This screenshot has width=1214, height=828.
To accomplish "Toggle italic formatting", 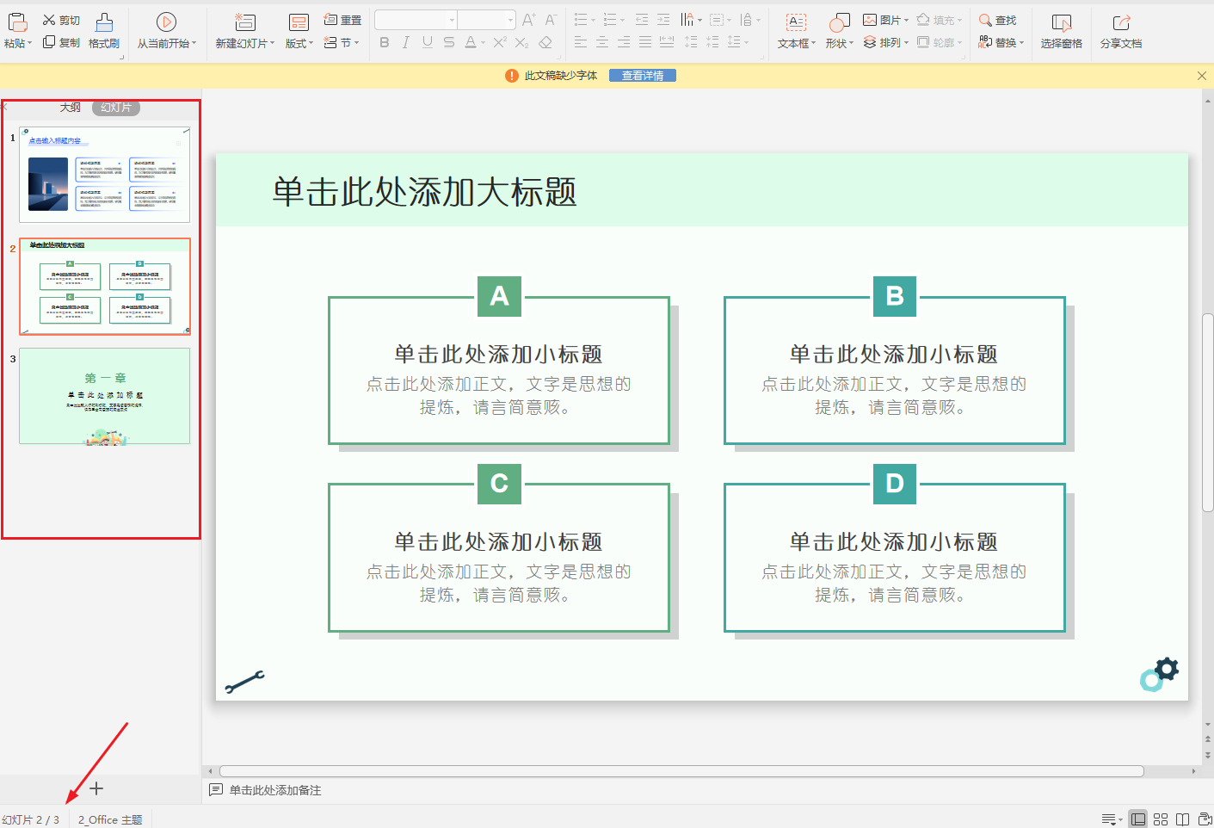I will pyautogui.click(x=405, y=42).
